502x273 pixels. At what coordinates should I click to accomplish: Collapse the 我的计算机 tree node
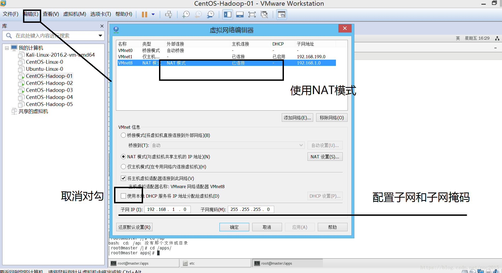7,48
